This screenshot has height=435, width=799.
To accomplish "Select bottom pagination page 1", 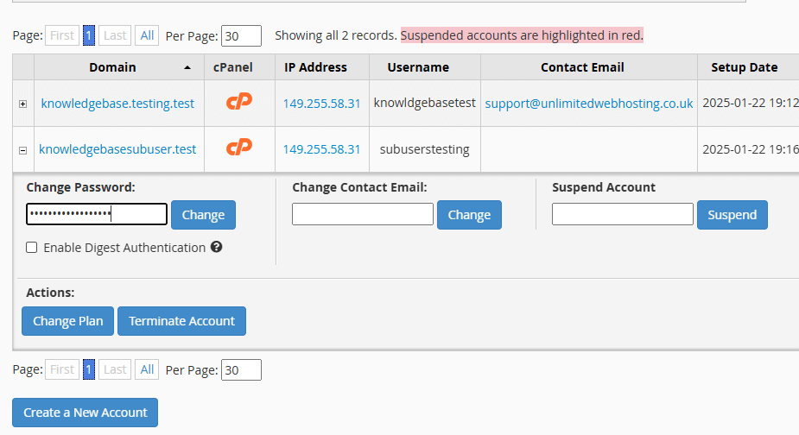I will 89,369.
